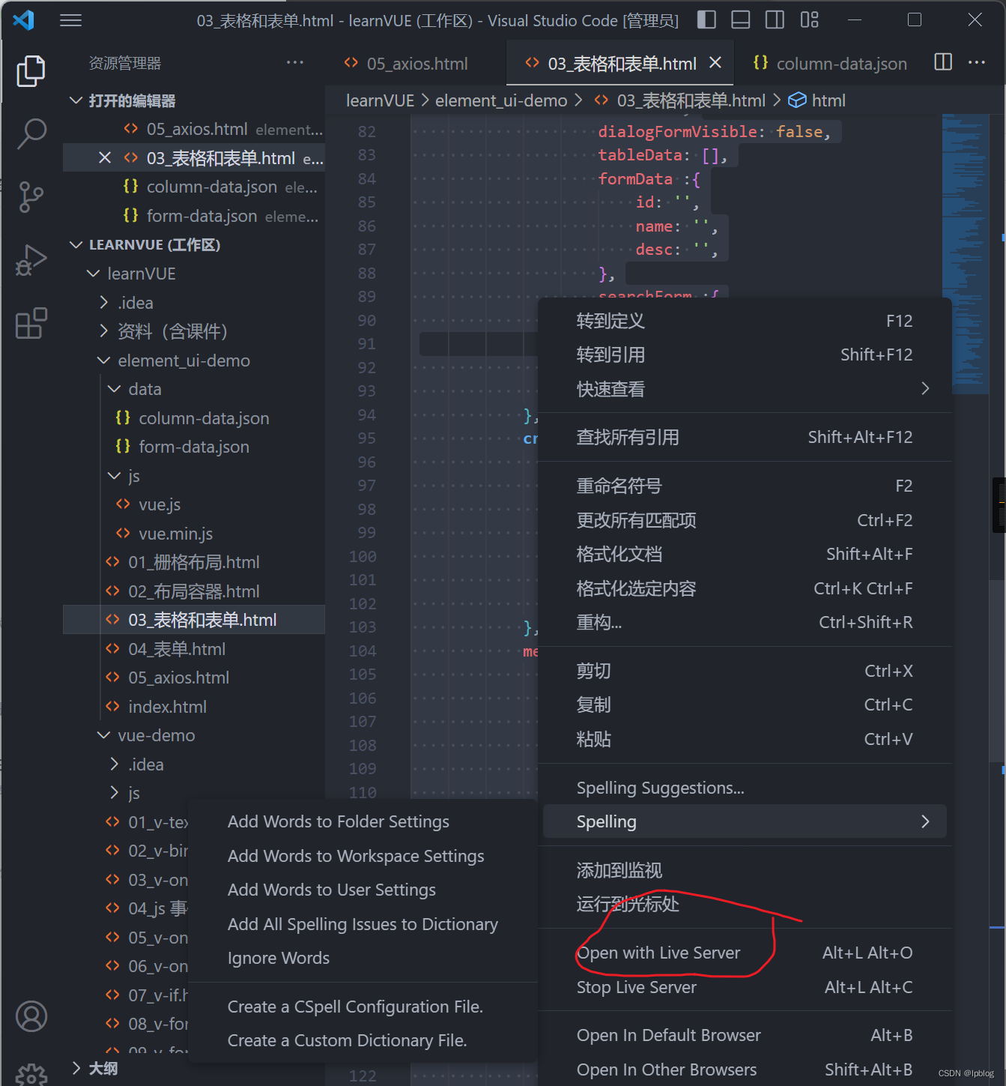1006x1086 pixels.
Task: Toggle secondary side bar layout icon
Action: [x=775, y=20]
